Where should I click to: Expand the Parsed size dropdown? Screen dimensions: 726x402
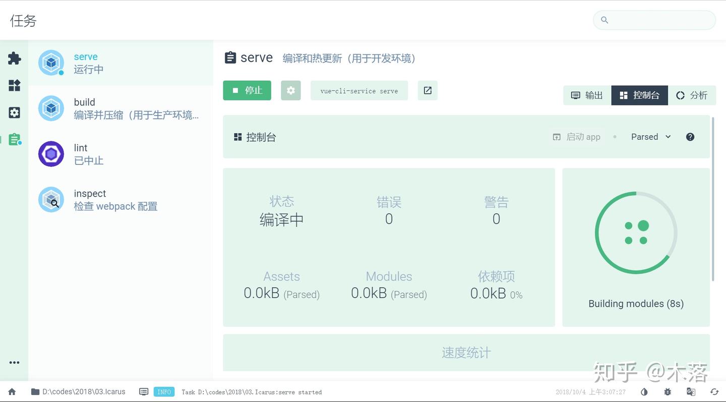tap(651, 137)
